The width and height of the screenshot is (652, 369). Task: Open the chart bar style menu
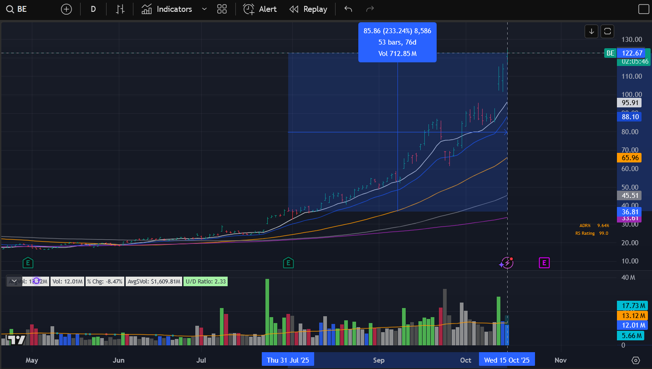click(120, 9)
